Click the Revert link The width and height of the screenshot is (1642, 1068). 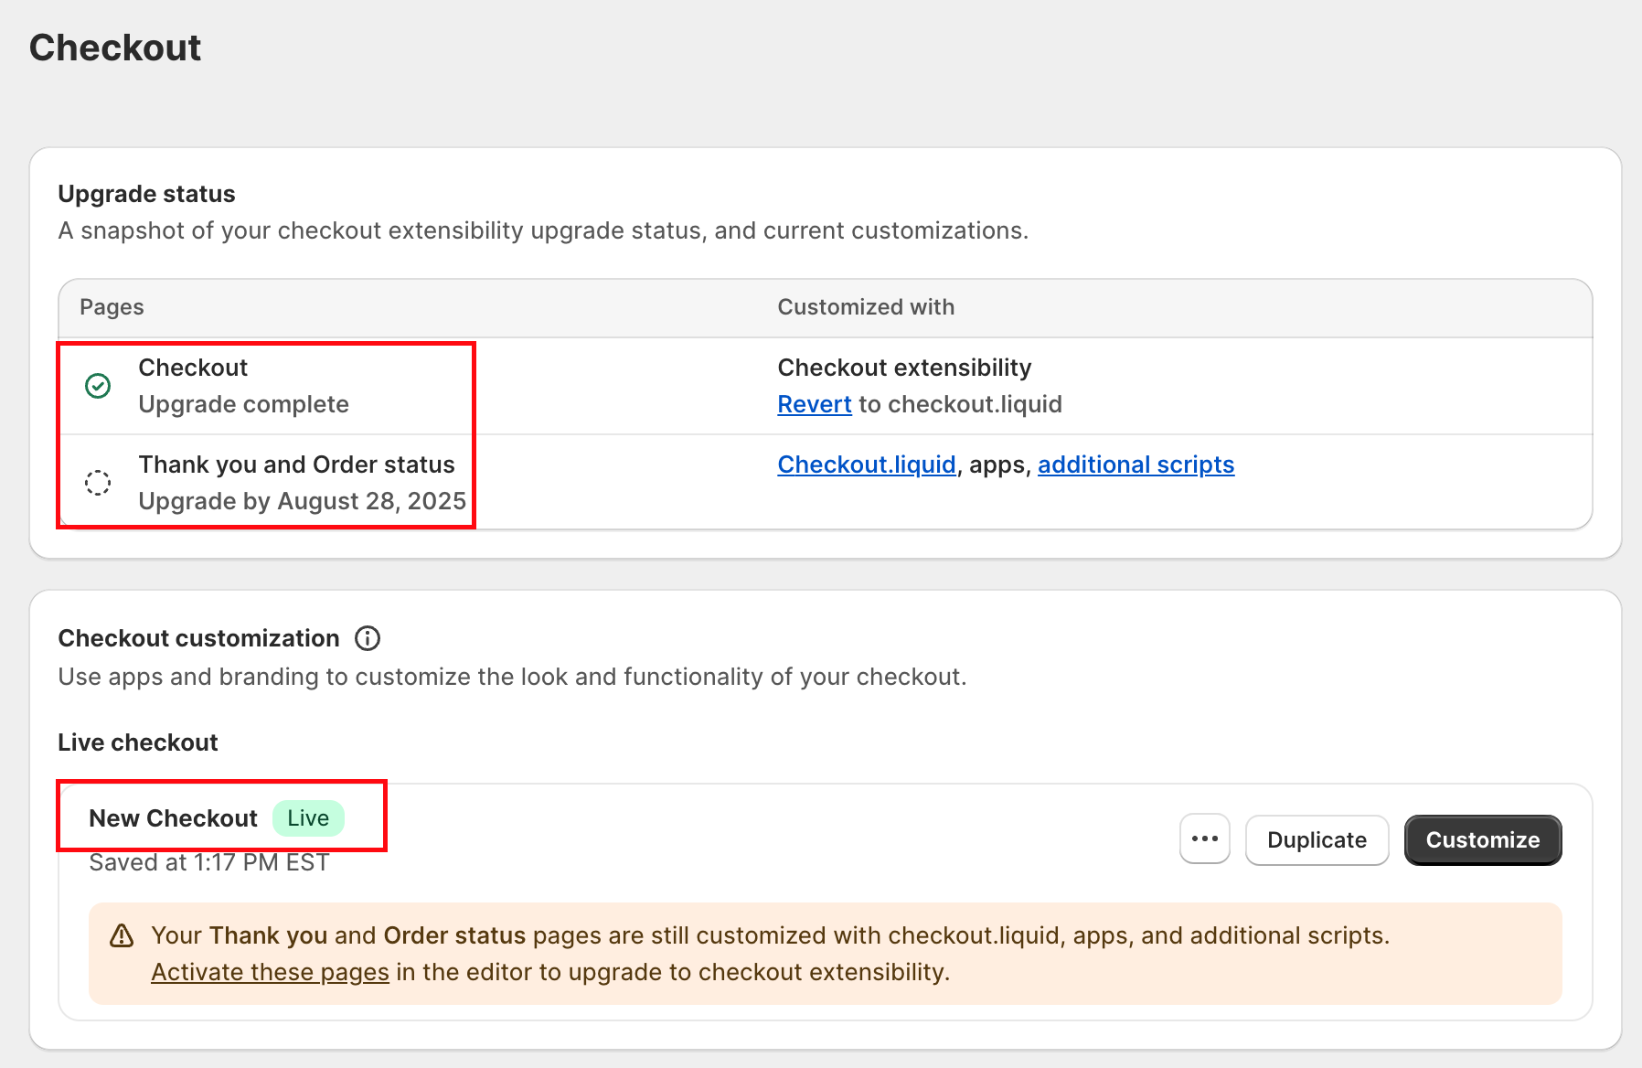[815, 404]
